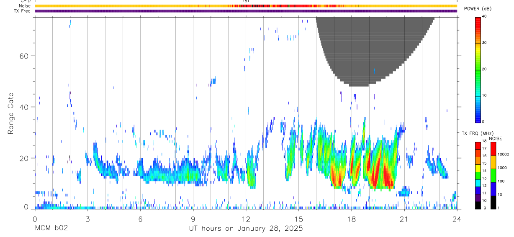The image size is (514, 237).
Task: Click the 15 tick on UT hours axis
Action: point(298,219)
